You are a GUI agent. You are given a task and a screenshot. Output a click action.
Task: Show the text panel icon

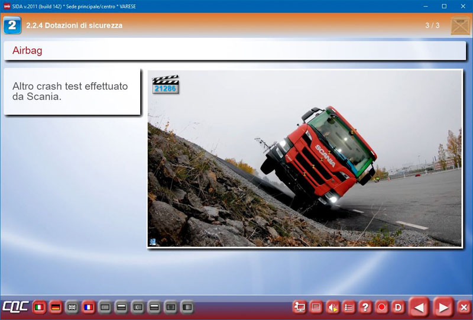[316, 307]
